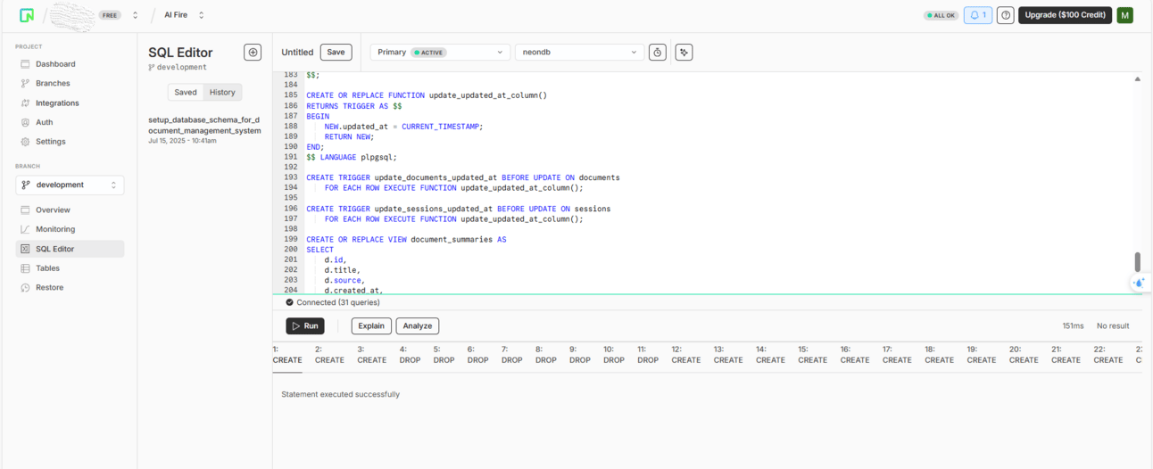Expand the AI Fire project switcher

click(201, 15)
